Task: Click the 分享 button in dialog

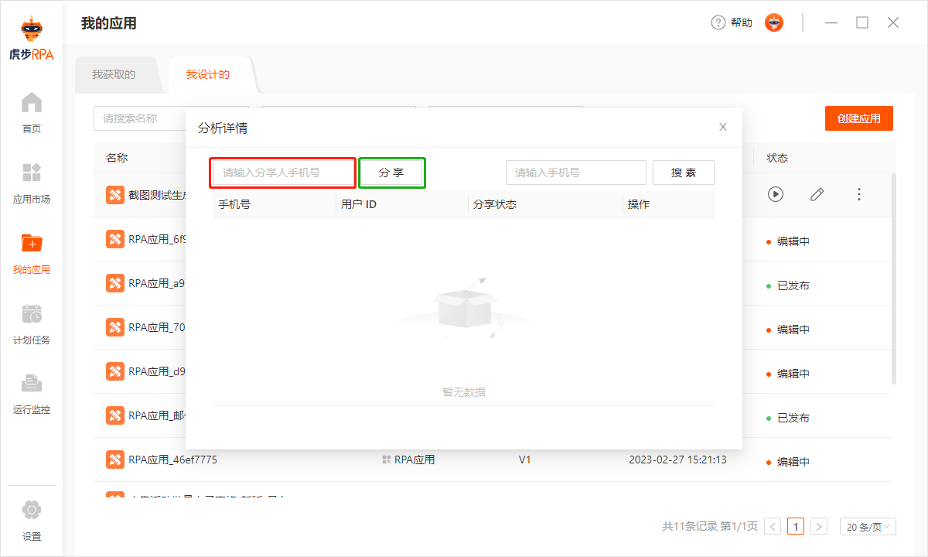Action: [x=391, y=173]
